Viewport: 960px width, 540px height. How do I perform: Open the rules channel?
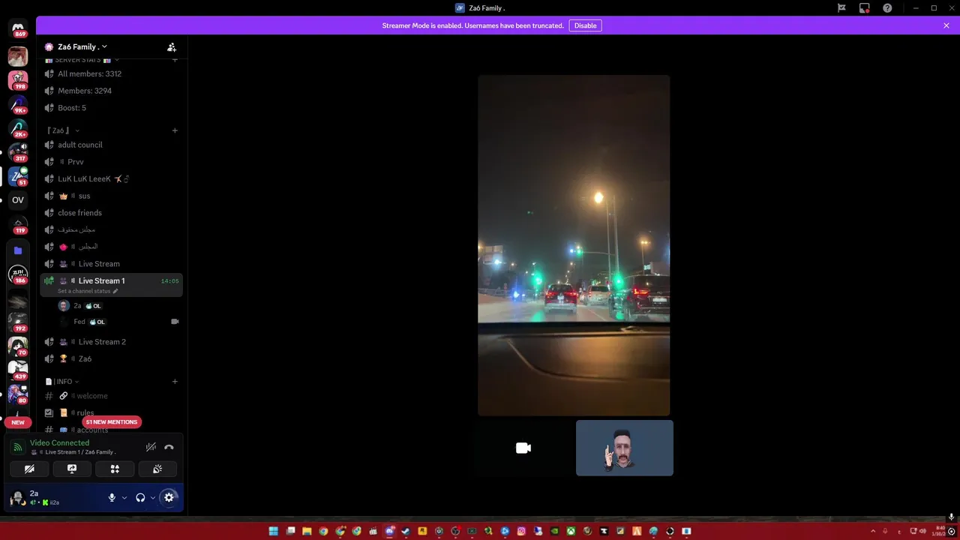click(111, 413)
